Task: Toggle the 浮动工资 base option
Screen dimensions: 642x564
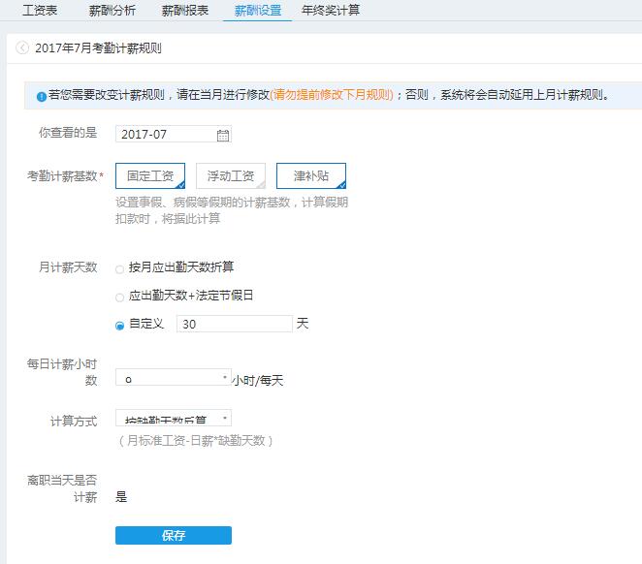Action: [231, 176]
